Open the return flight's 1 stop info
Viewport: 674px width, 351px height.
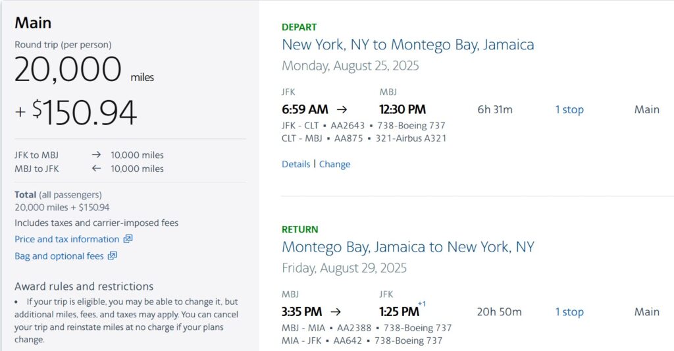pos(569,312)
